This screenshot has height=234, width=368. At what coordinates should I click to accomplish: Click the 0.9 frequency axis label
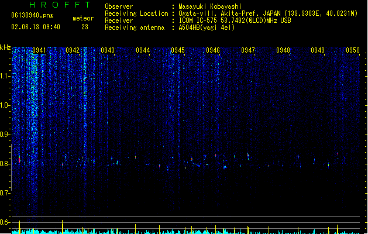(x=5, y=135)
